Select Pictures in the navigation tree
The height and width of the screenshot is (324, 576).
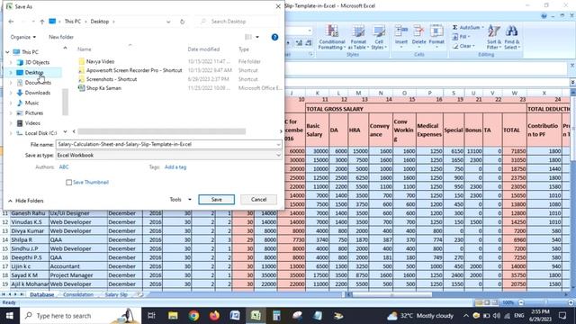34,113
